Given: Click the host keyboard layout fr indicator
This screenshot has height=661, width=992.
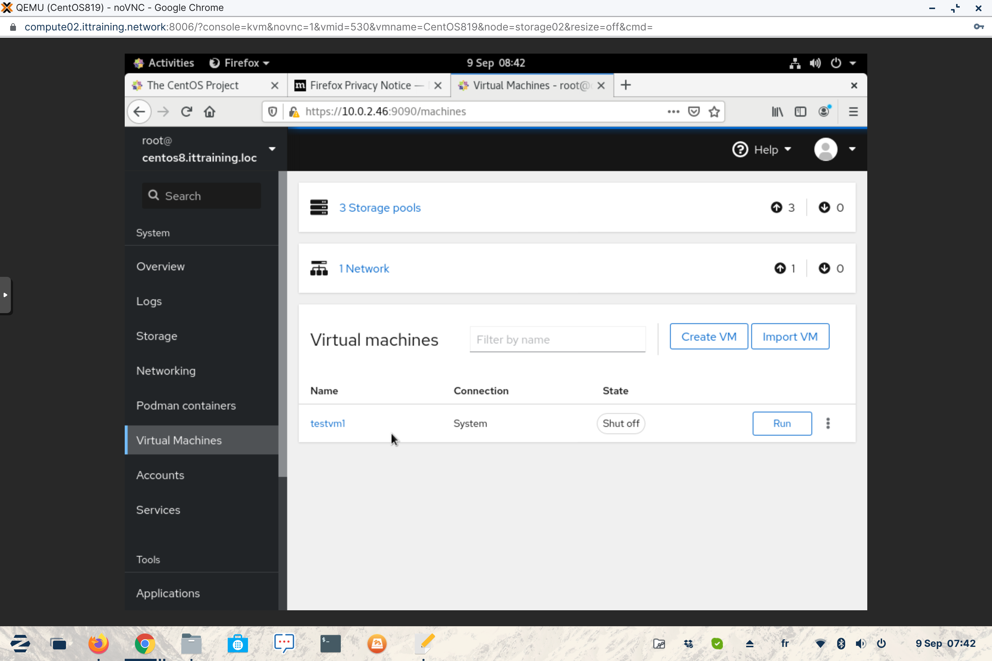Looking at the screenshot, I should coord(785,643).
